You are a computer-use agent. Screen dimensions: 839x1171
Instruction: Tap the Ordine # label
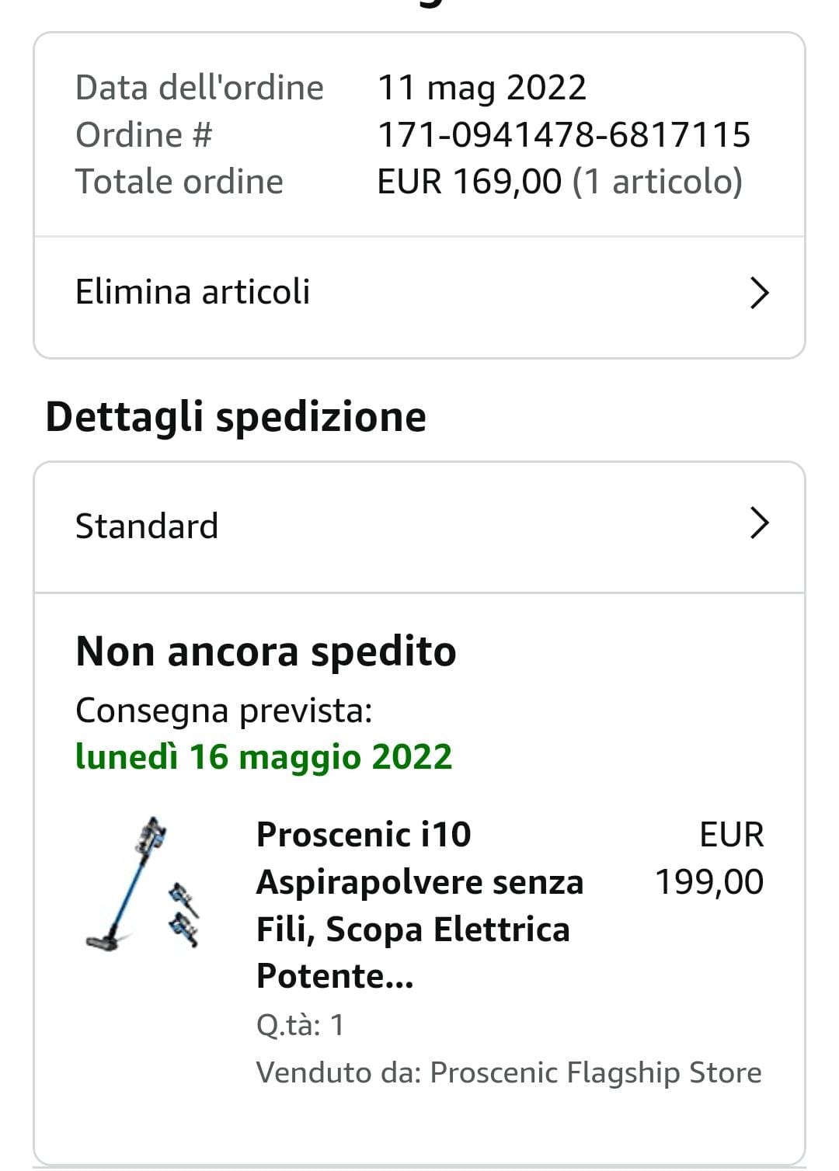(144, 134)
